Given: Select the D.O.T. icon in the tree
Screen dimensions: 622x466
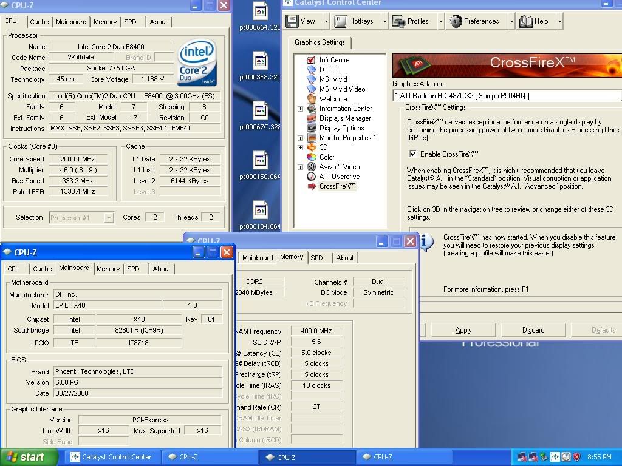Looking at the screenshot, I should [x=312, y=69].
